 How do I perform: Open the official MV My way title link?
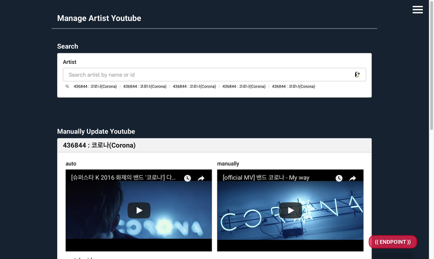pos(266,178)
